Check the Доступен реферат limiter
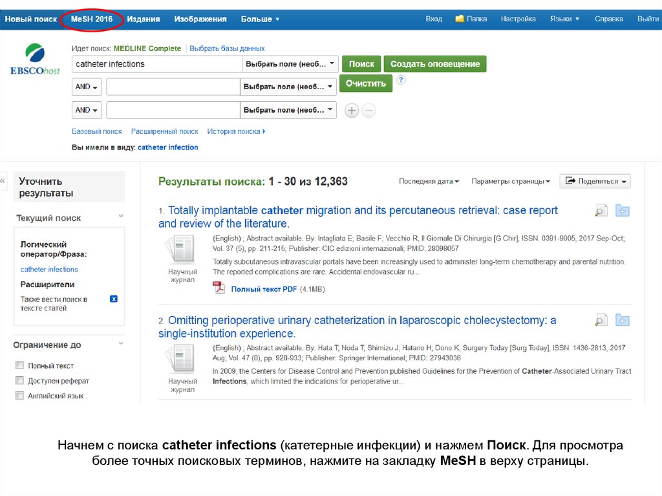662x496 pixels. coord(20,381)
